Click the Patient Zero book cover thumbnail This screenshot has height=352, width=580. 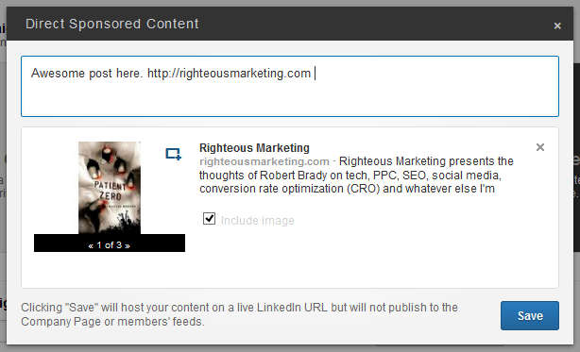pyautogui.click(x=110, y=188)
